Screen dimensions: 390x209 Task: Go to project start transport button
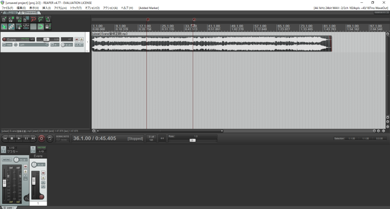click(5, 139)
